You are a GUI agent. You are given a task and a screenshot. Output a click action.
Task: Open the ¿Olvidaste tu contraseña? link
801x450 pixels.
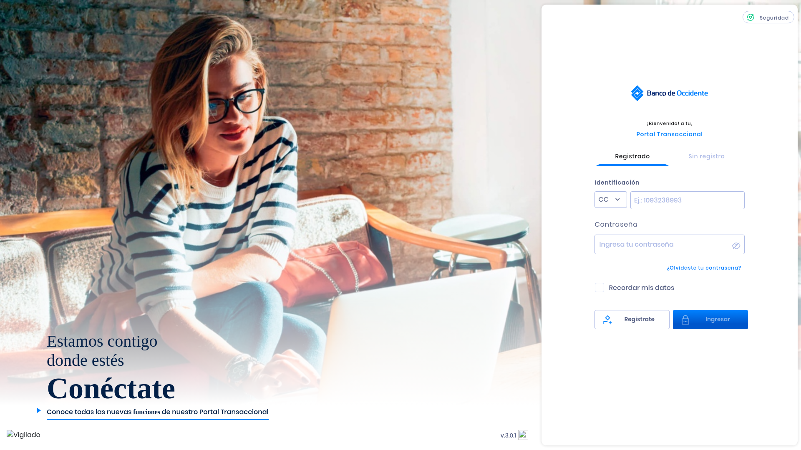point(704,268)
